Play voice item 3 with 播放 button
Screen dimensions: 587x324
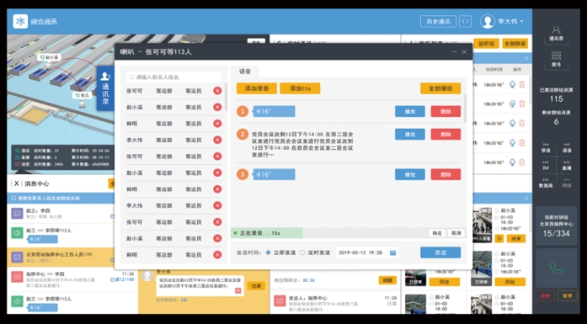(x=410, y=174)
